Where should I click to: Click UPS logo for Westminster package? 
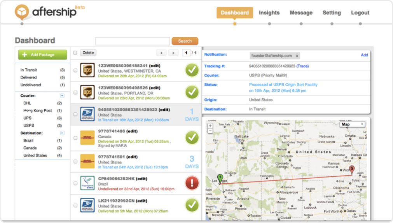click(x=87, y=70)
